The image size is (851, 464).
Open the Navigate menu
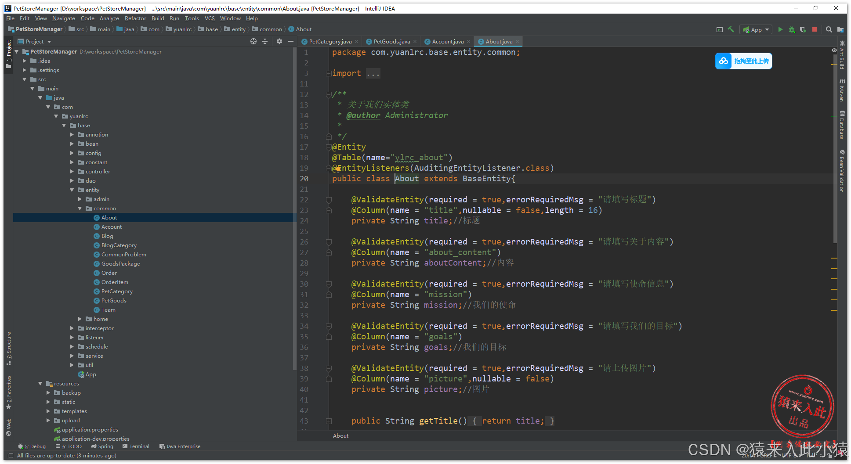click(64, 18)
